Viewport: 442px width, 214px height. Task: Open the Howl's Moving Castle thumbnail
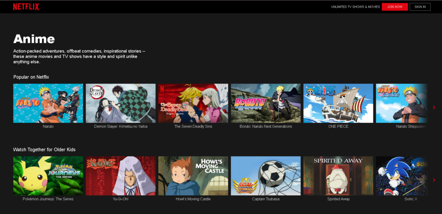pos(193,176)
